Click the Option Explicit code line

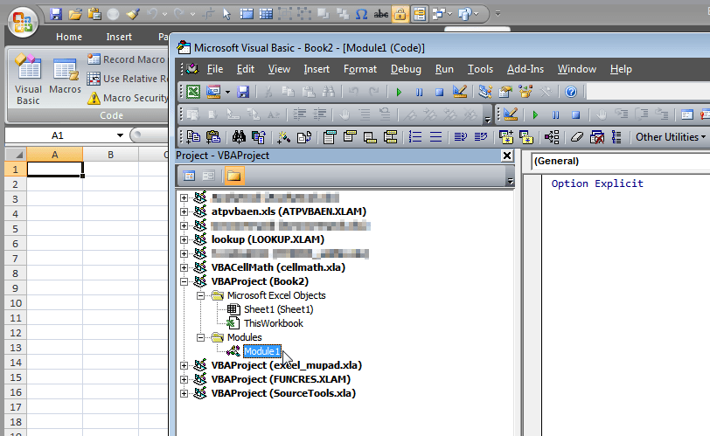click(597, 183)
